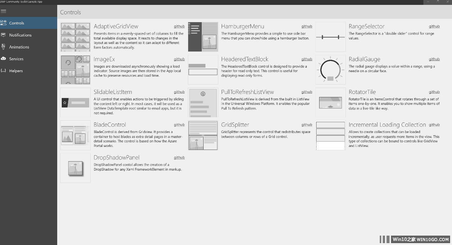The height and width of the screenshot is (245, 452).
Task: Open github link for RadialGauge
Action: tap(434, 59)
